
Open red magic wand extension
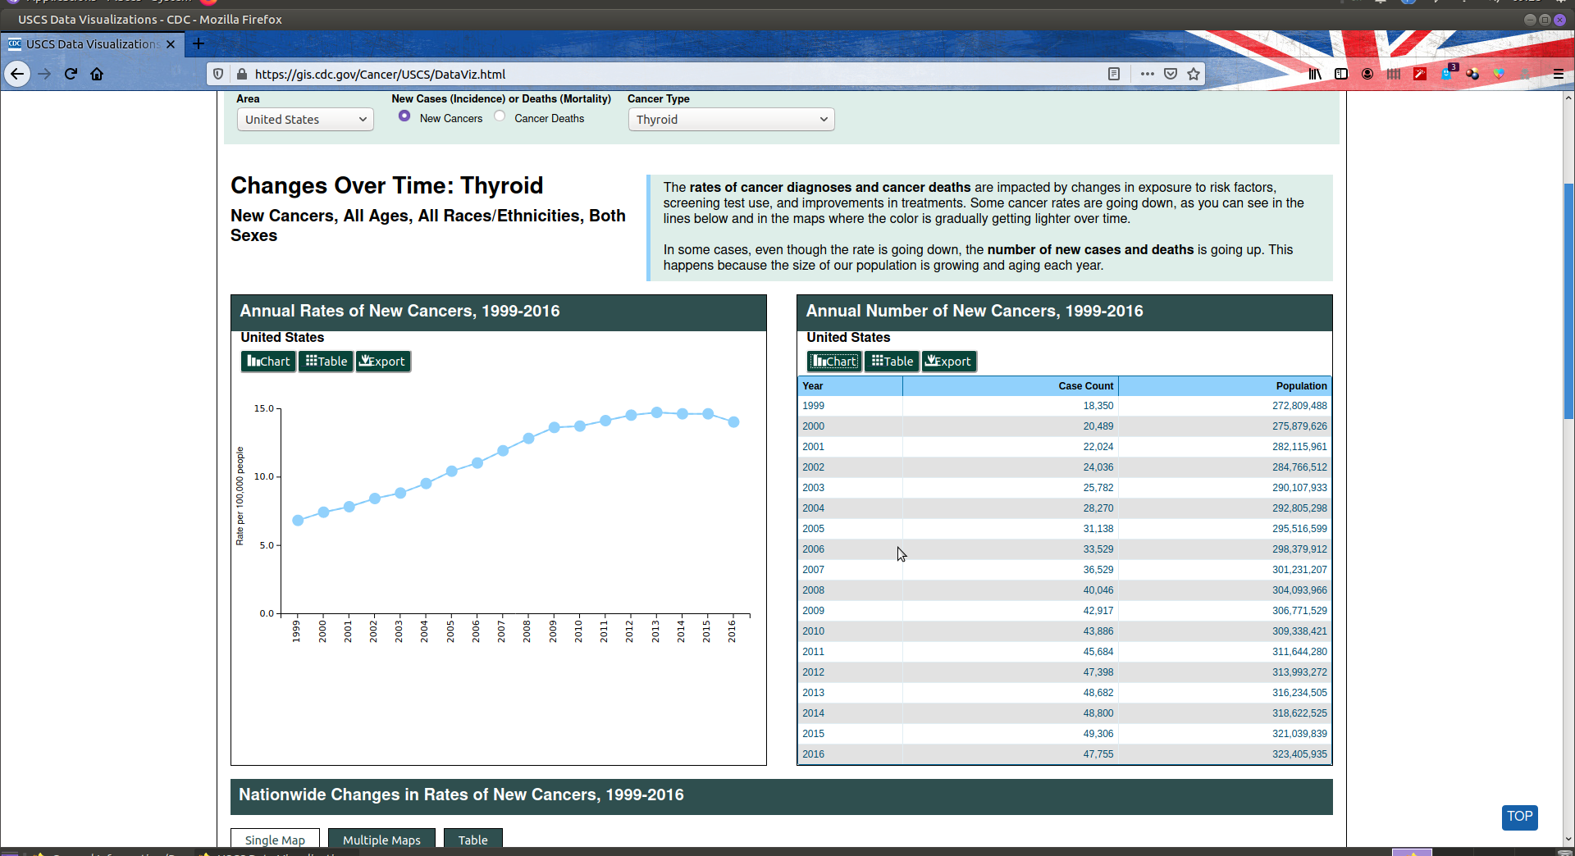click(1420, 74)
